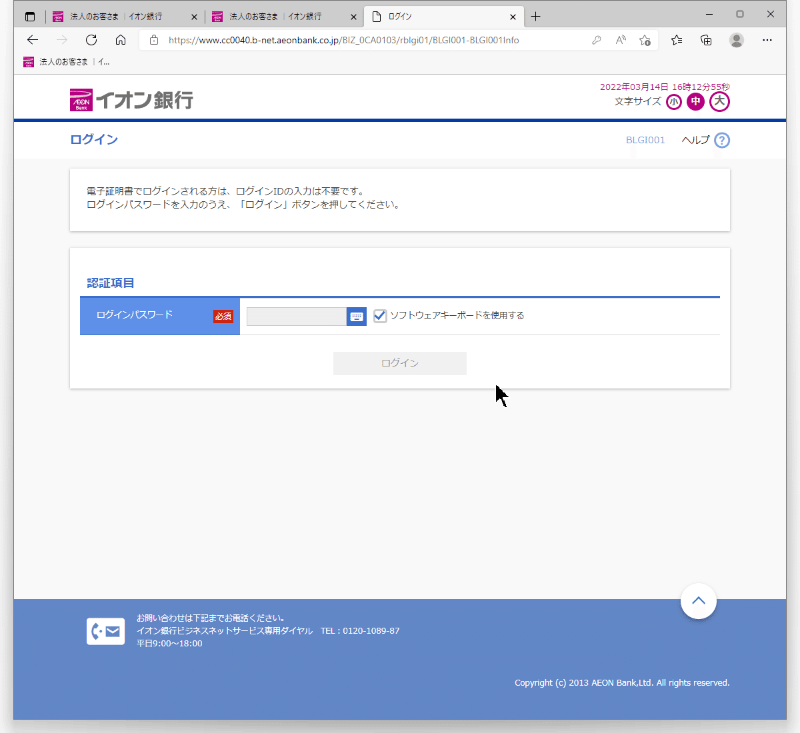Click the phone contact icon in the footer

pos(105,631)
